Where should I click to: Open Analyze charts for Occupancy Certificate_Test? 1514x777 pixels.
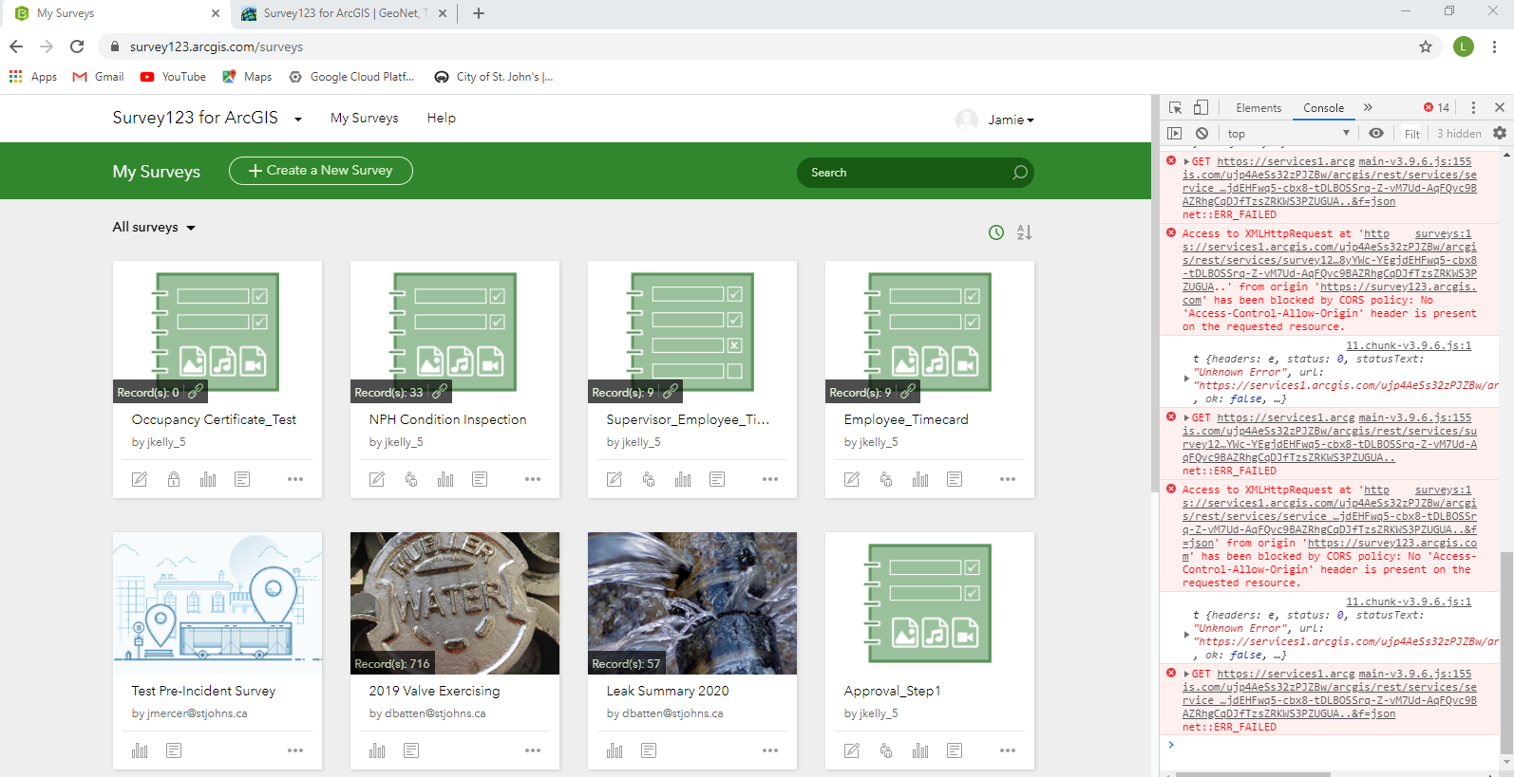tap(208, 479)
